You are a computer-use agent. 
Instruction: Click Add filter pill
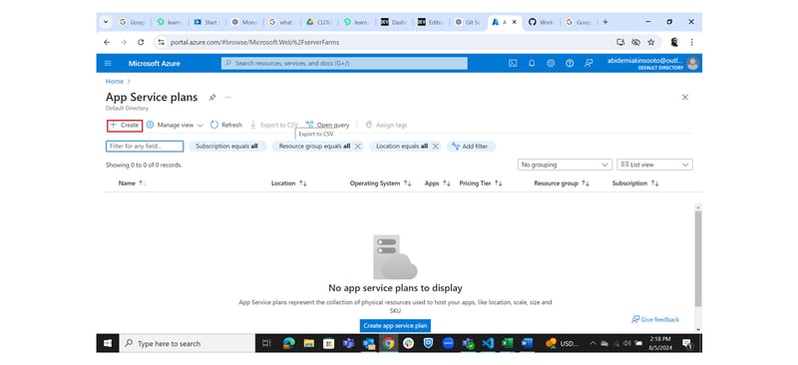[x=471, y=147]
